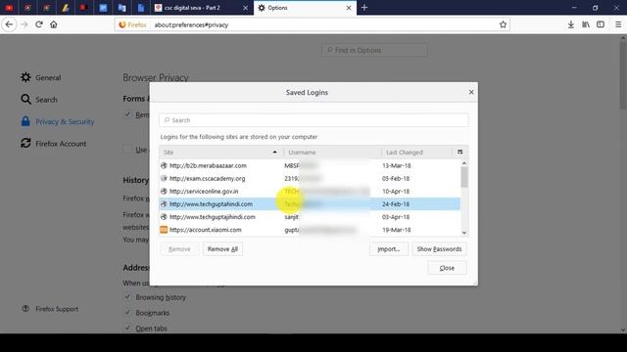627x352 pixels.
Task: Select the serviceonline.gov.in login row
Action: point(310,192)
